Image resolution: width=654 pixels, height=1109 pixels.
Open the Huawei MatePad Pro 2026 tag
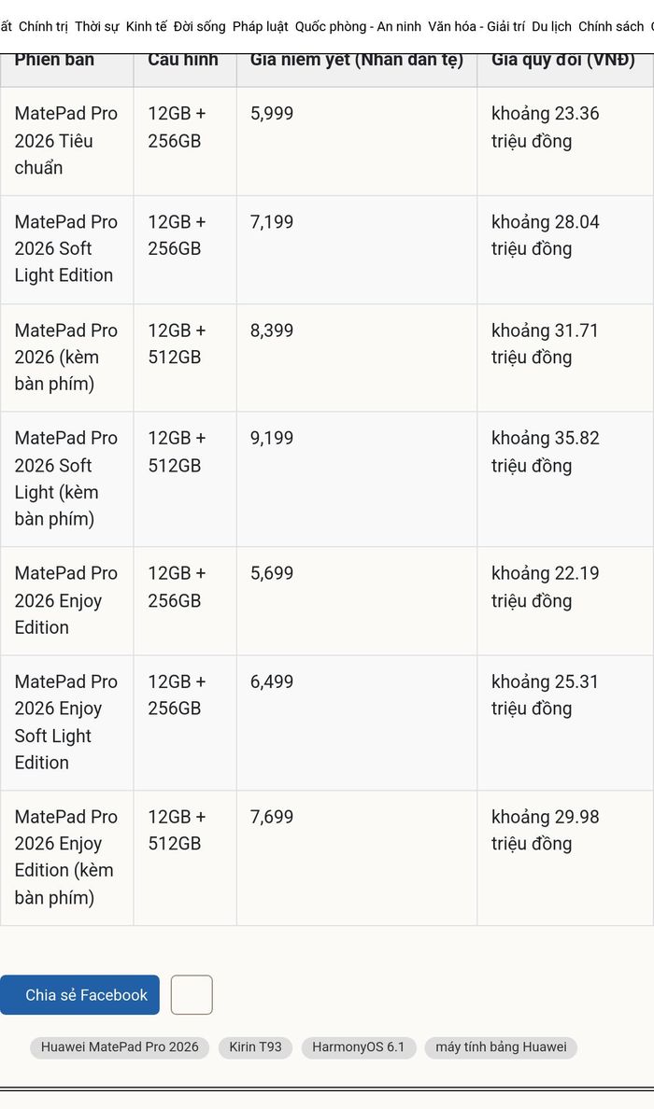[120, 1046]
